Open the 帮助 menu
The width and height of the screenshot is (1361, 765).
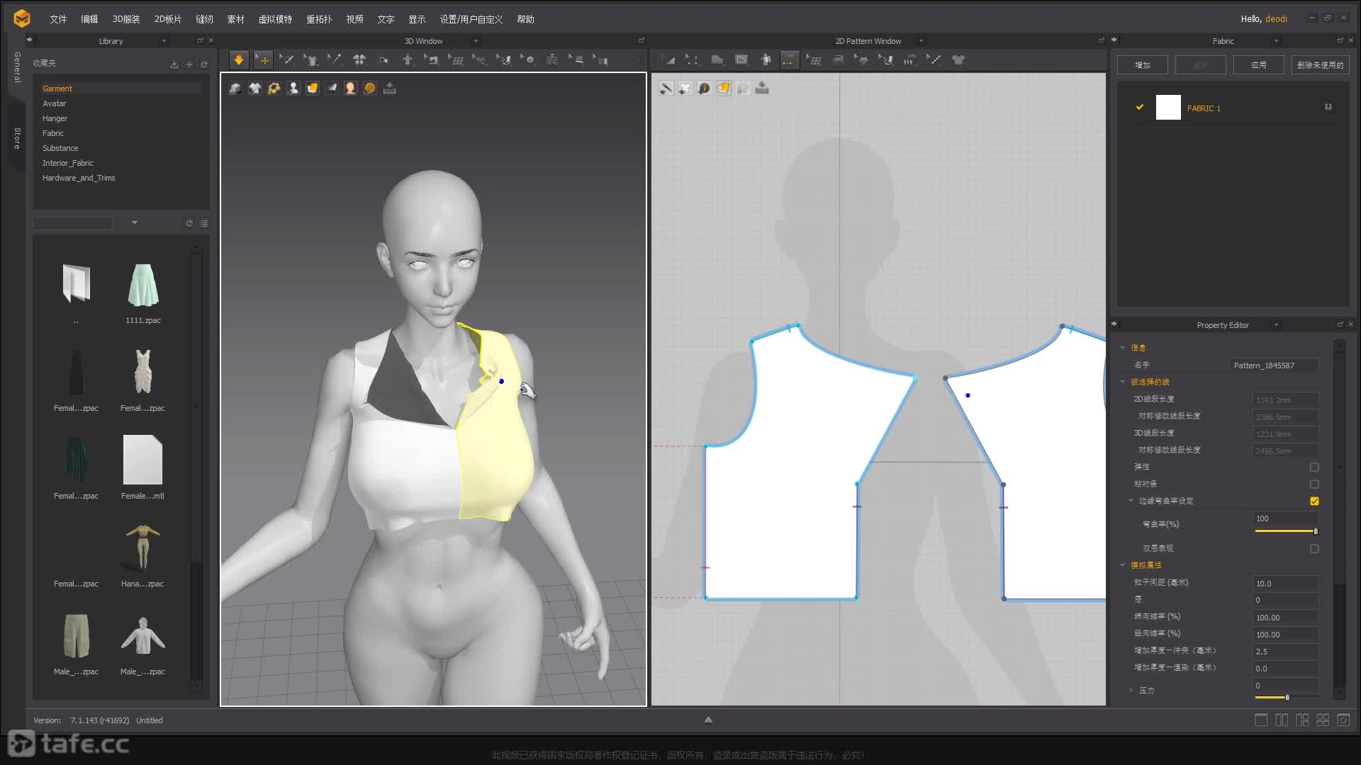[525, 19]
